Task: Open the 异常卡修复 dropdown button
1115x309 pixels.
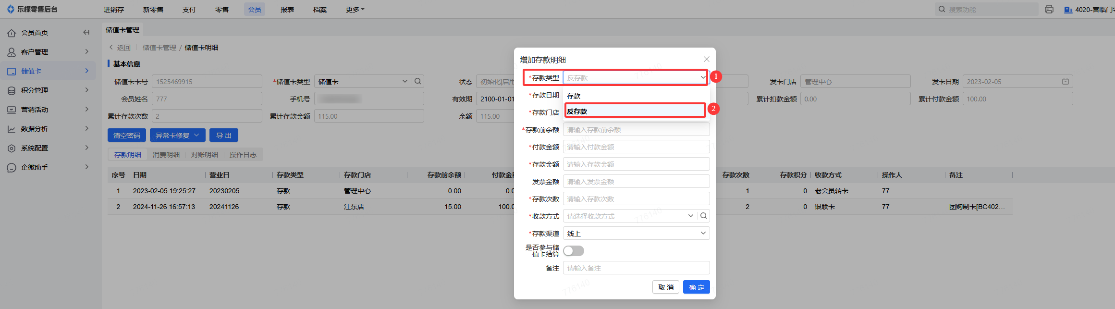Action: pyautogui.click(x=177, y=136)
